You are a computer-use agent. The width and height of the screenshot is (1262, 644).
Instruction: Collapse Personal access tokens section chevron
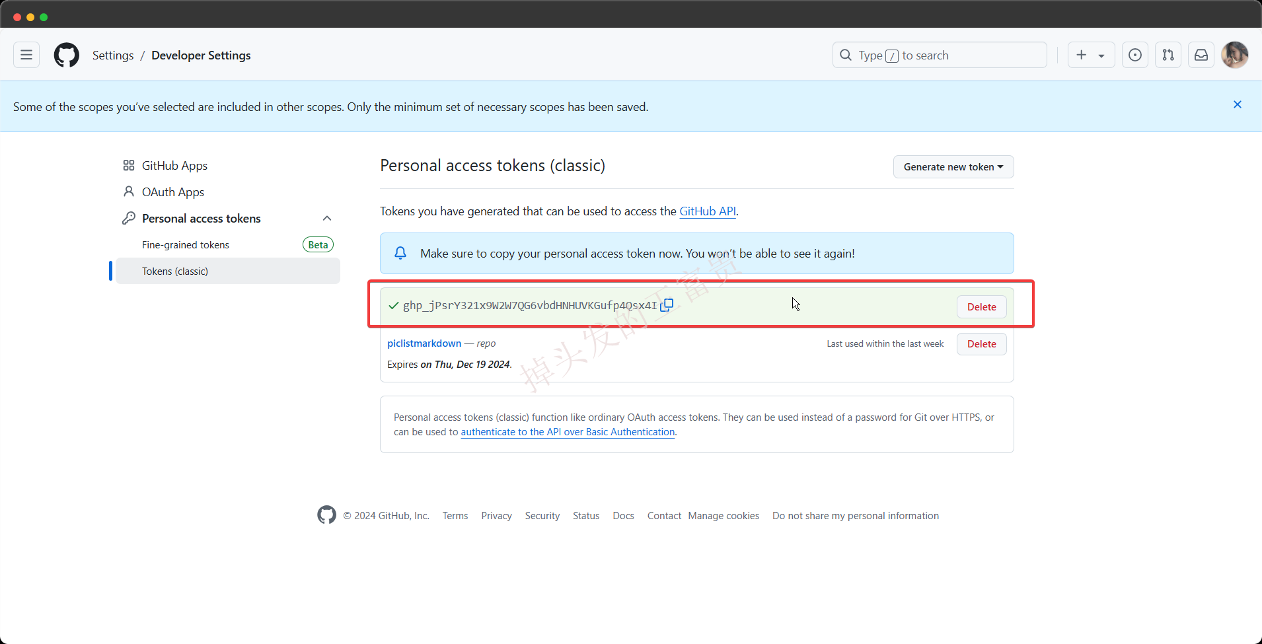coord(327,218)
